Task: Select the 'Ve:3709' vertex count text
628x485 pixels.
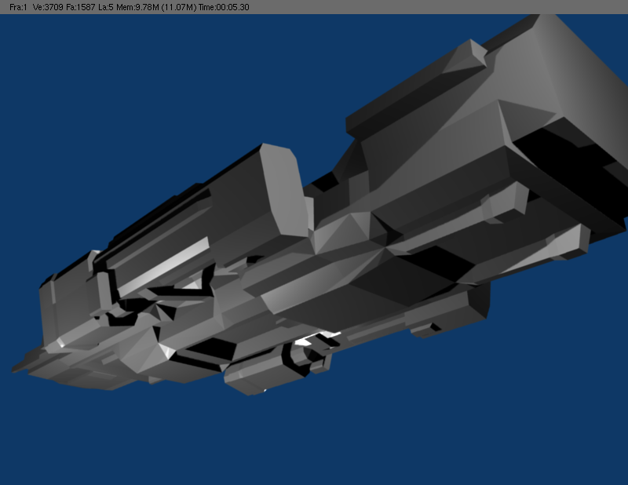Action: click(x=48, y=7)
